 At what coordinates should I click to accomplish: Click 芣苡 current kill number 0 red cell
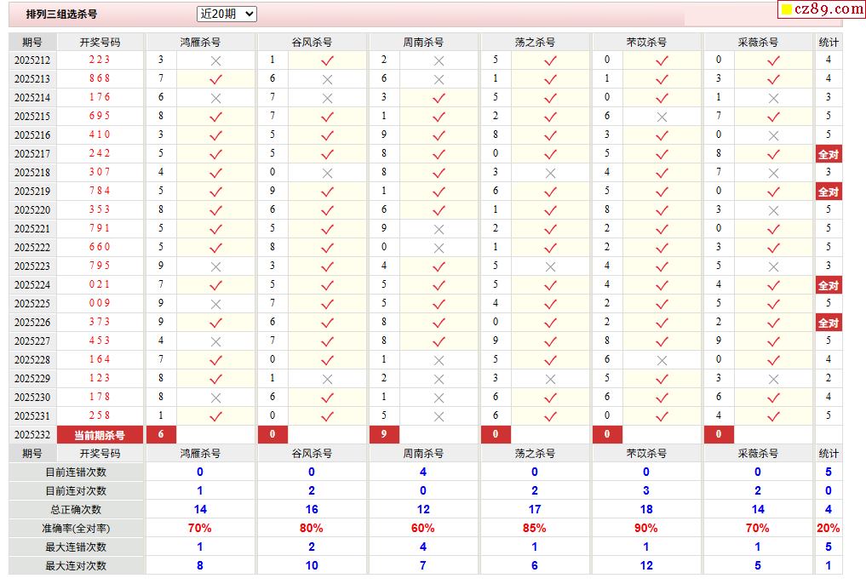[607, 434]
